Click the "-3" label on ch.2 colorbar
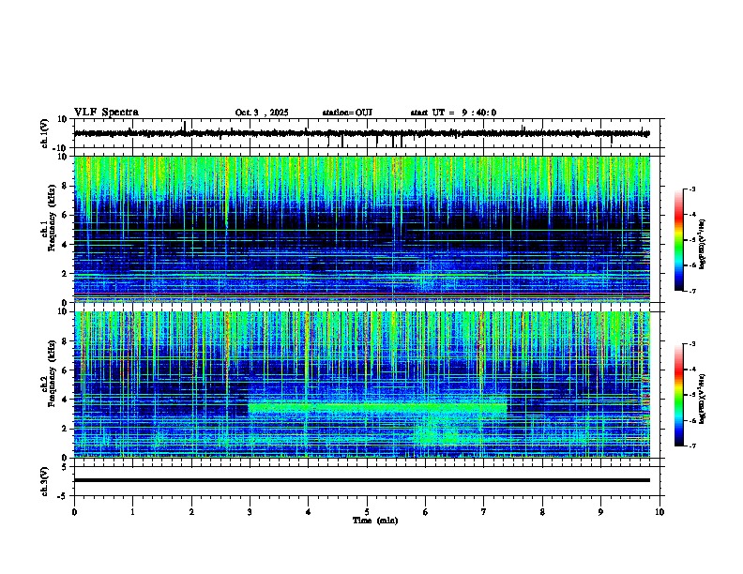This screenshot has width=743, height=574. click(x=691, y=344)
